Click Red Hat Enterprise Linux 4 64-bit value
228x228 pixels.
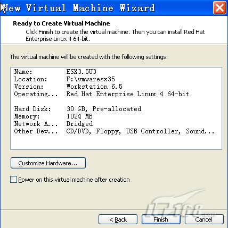point(128,94)
